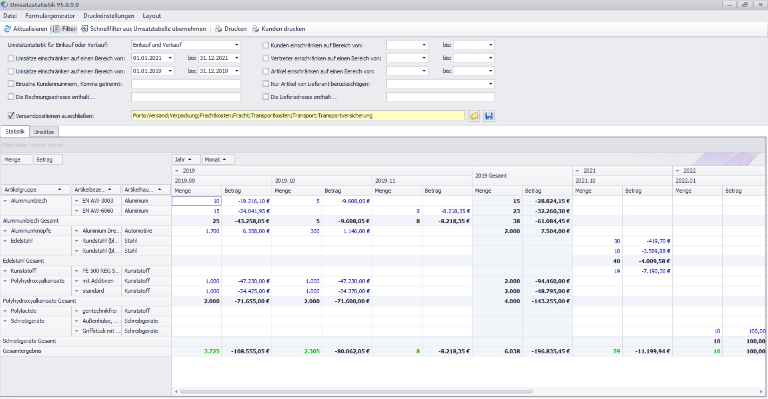Click the app logo in title bar

click(4, 4)
